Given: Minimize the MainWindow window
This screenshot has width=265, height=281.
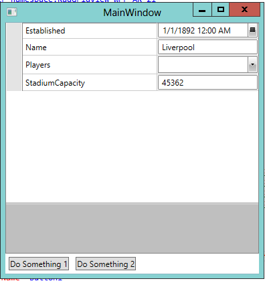Looking at the screenshot, I should 202,10.
